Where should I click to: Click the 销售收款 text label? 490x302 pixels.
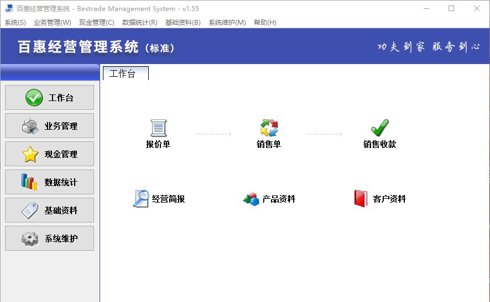[380, 144]
